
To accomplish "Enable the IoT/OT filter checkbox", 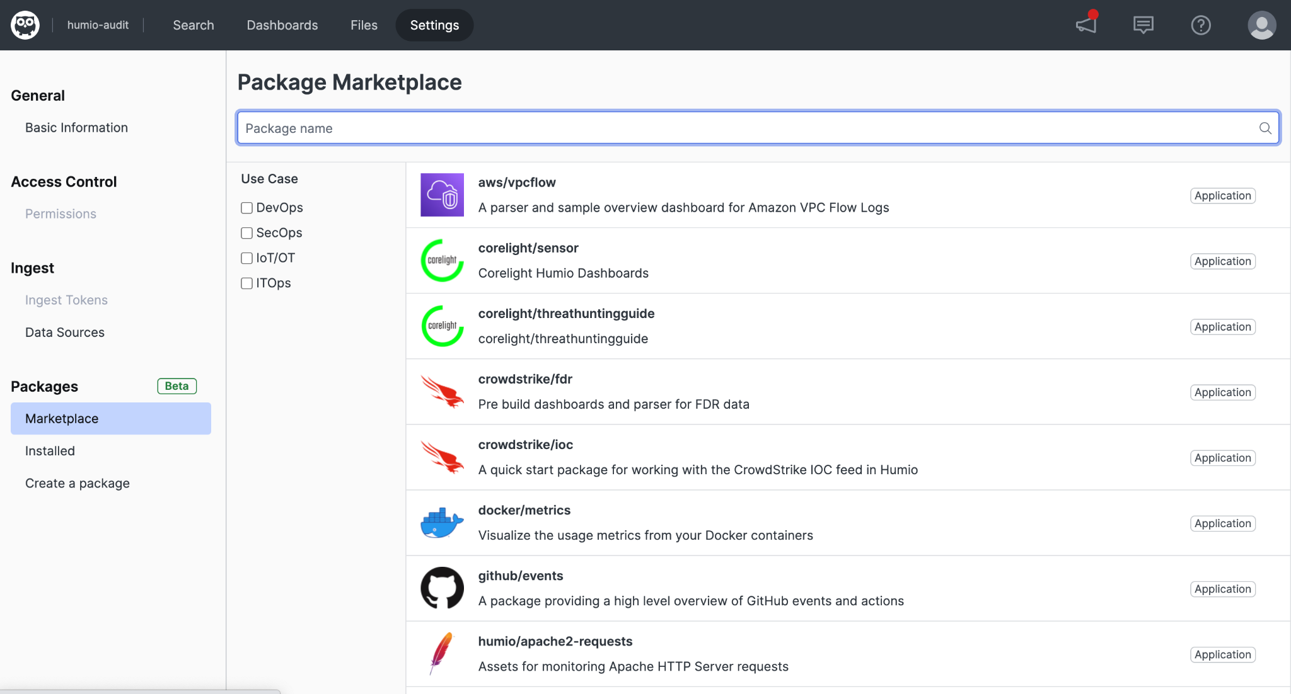I will tap(246, 258).
